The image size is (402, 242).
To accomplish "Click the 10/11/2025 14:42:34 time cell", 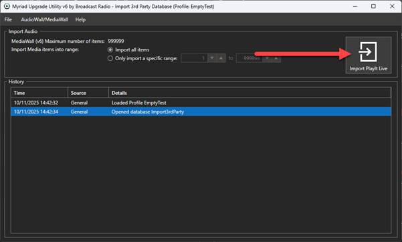I will 36,112.
